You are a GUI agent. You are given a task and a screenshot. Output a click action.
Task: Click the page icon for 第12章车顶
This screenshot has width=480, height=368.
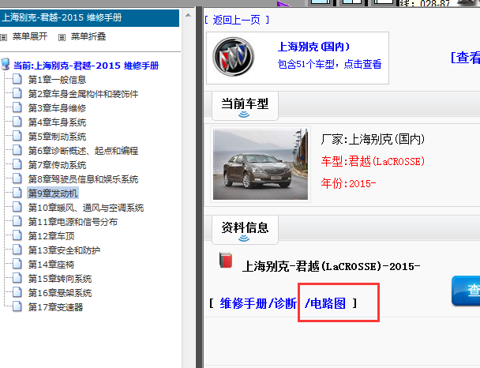(x=17, y=235)
